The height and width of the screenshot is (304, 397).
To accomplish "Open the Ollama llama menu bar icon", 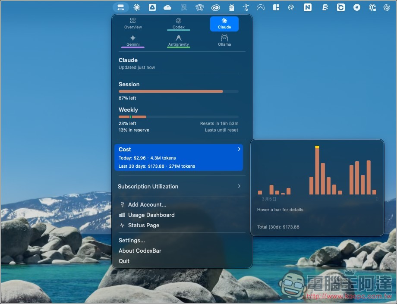I will (x=231, y=8).
